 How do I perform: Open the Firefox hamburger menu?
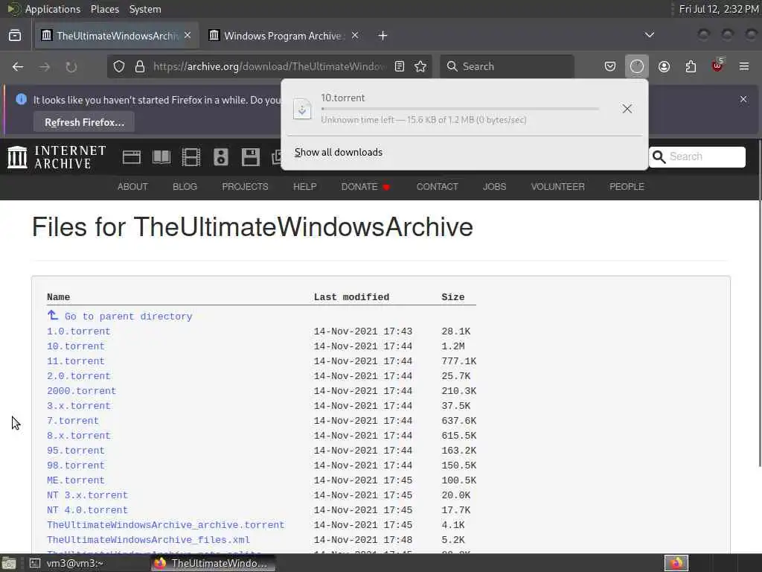(x=744, y=66)
